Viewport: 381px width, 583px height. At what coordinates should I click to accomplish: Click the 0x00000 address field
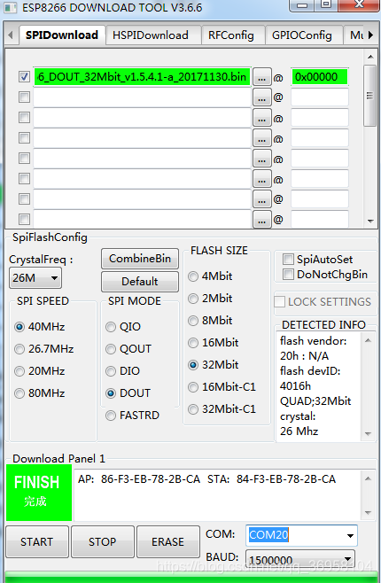point(320,77)
